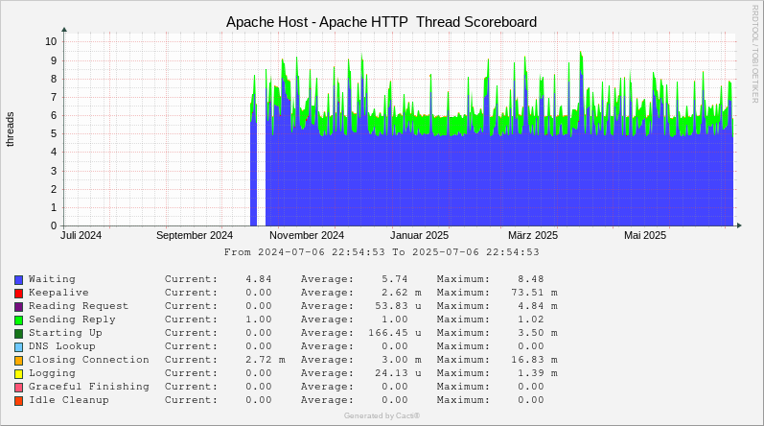Click the y-axis arrowhead at graph's top
The width and height of the screenshot is (764, 426).
(x=64, y=30)
